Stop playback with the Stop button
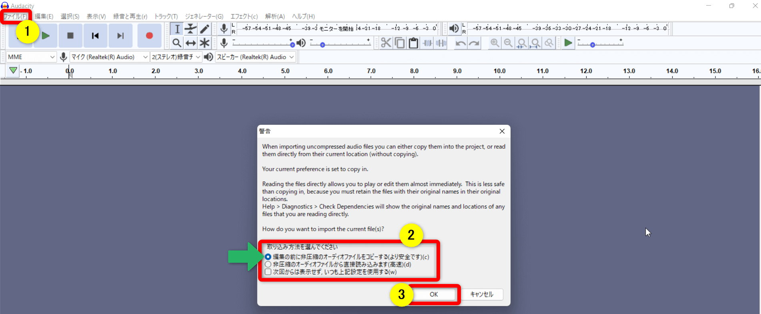Screen dimensions: 761x314 click(70, 36)
